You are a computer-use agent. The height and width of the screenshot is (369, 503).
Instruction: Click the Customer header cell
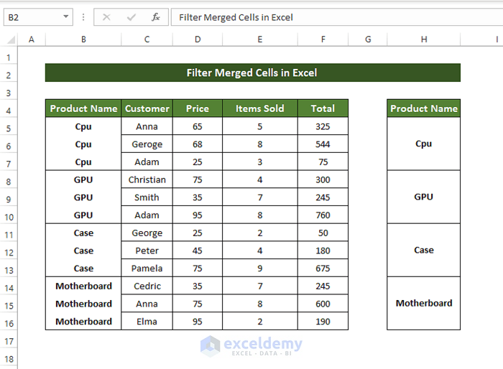(x=147, y=108)
